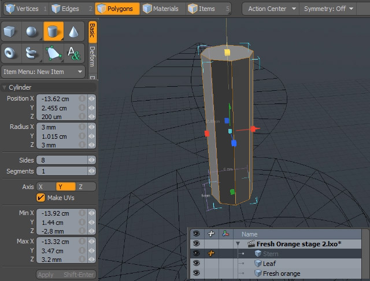Select the Stem item row
This screenshot has width=370, height=281.
[x=276, y=254]
